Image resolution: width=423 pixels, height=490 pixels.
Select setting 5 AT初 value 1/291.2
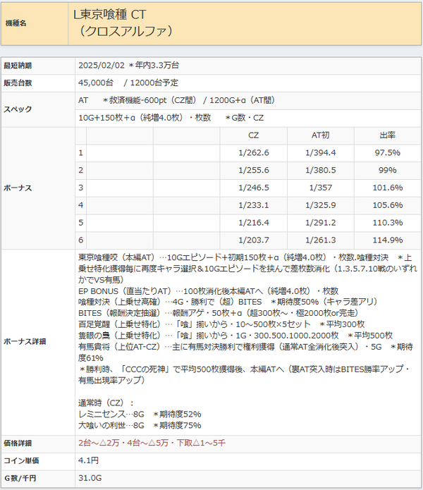click(321, 223)
